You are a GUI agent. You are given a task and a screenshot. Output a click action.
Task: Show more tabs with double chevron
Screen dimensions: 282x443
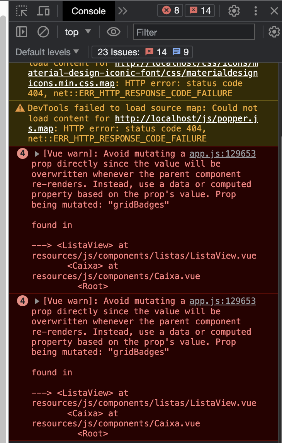pyautogui.click(x=123, y=11)
